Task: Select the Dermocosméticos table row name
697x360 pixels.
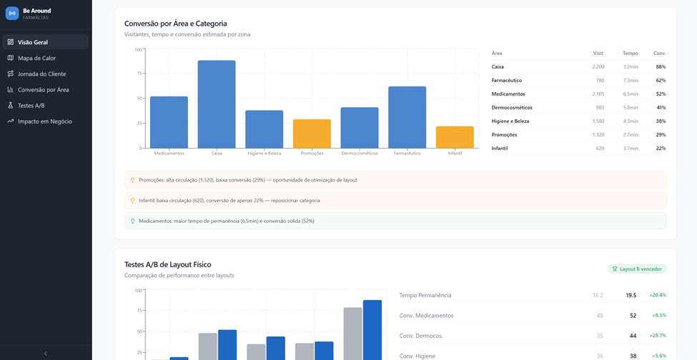Action: (x=512, y=107)
